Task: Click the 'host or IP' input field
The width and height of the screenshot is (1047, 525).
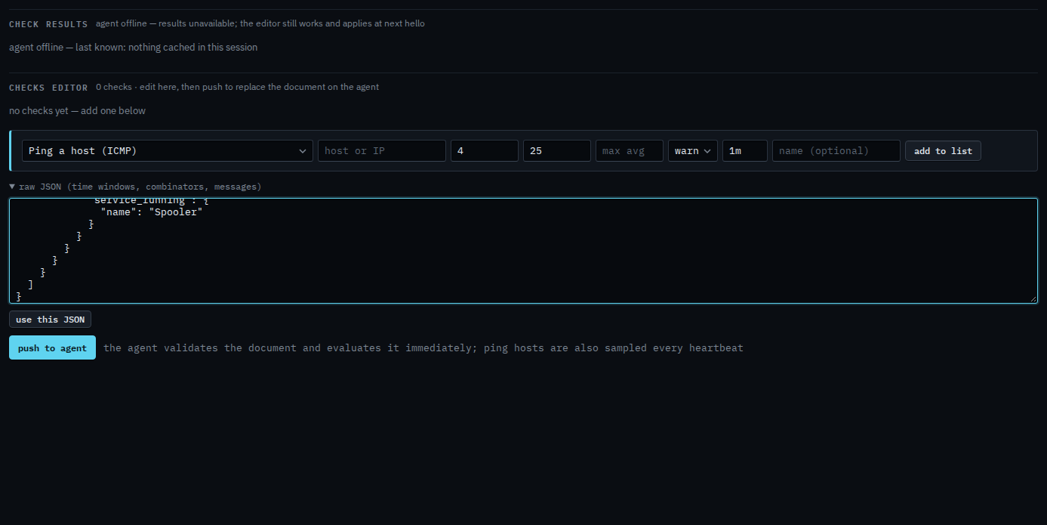Action: pyautogui.click(x=382, y=150)
